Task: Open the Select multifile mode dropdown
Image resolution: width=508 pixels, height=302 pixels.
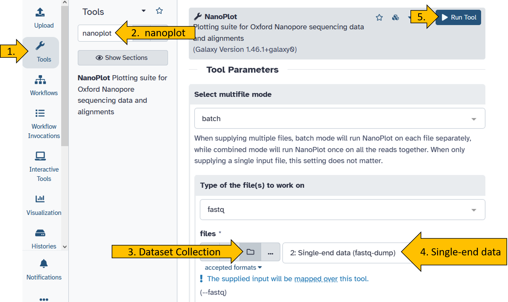Action: (x=340, y=119)
